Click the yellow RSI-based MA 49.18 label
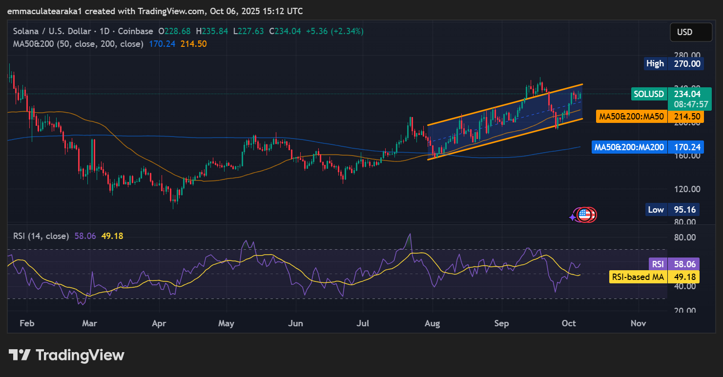This screenshot has height=377, width=723. 655,277
